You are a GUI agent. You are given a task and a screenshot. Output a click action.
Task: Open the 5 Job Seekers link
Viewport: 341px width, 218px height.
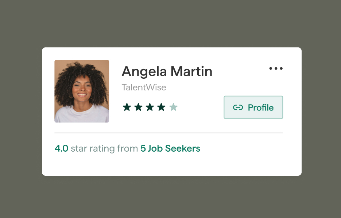coord(170,148)
